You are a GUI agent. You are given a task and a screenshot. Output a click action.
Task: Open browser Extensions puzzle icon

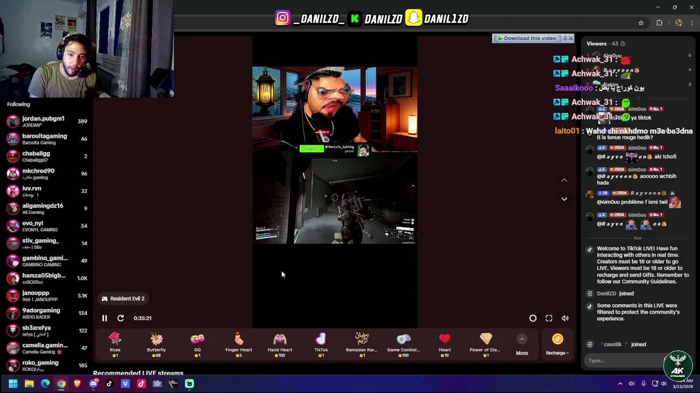(659, 23)
